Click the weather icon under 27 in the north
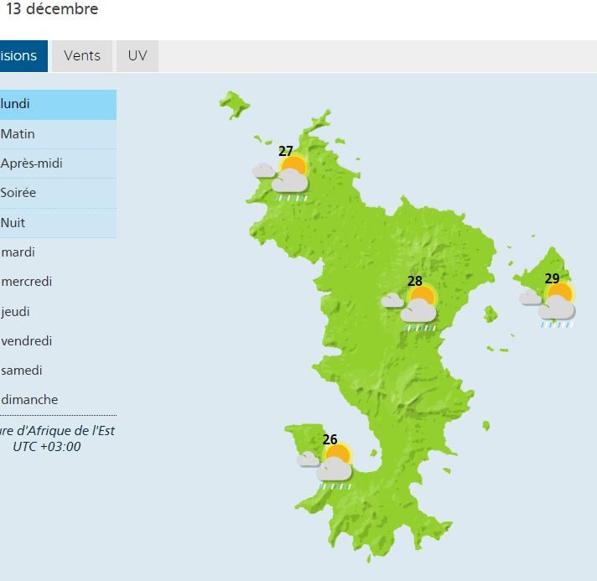This screenshot has width=597, height=581. point(281,179)
